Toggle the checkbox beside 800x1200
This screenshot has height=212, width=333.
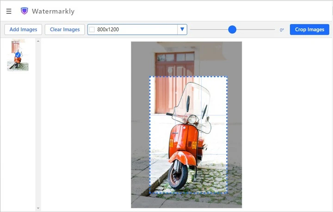92,30
